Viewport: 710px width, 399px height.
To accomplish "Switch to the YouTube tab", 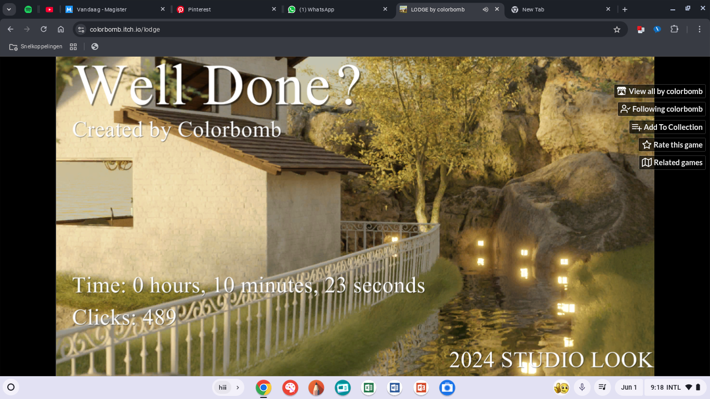I will (49, 9).
